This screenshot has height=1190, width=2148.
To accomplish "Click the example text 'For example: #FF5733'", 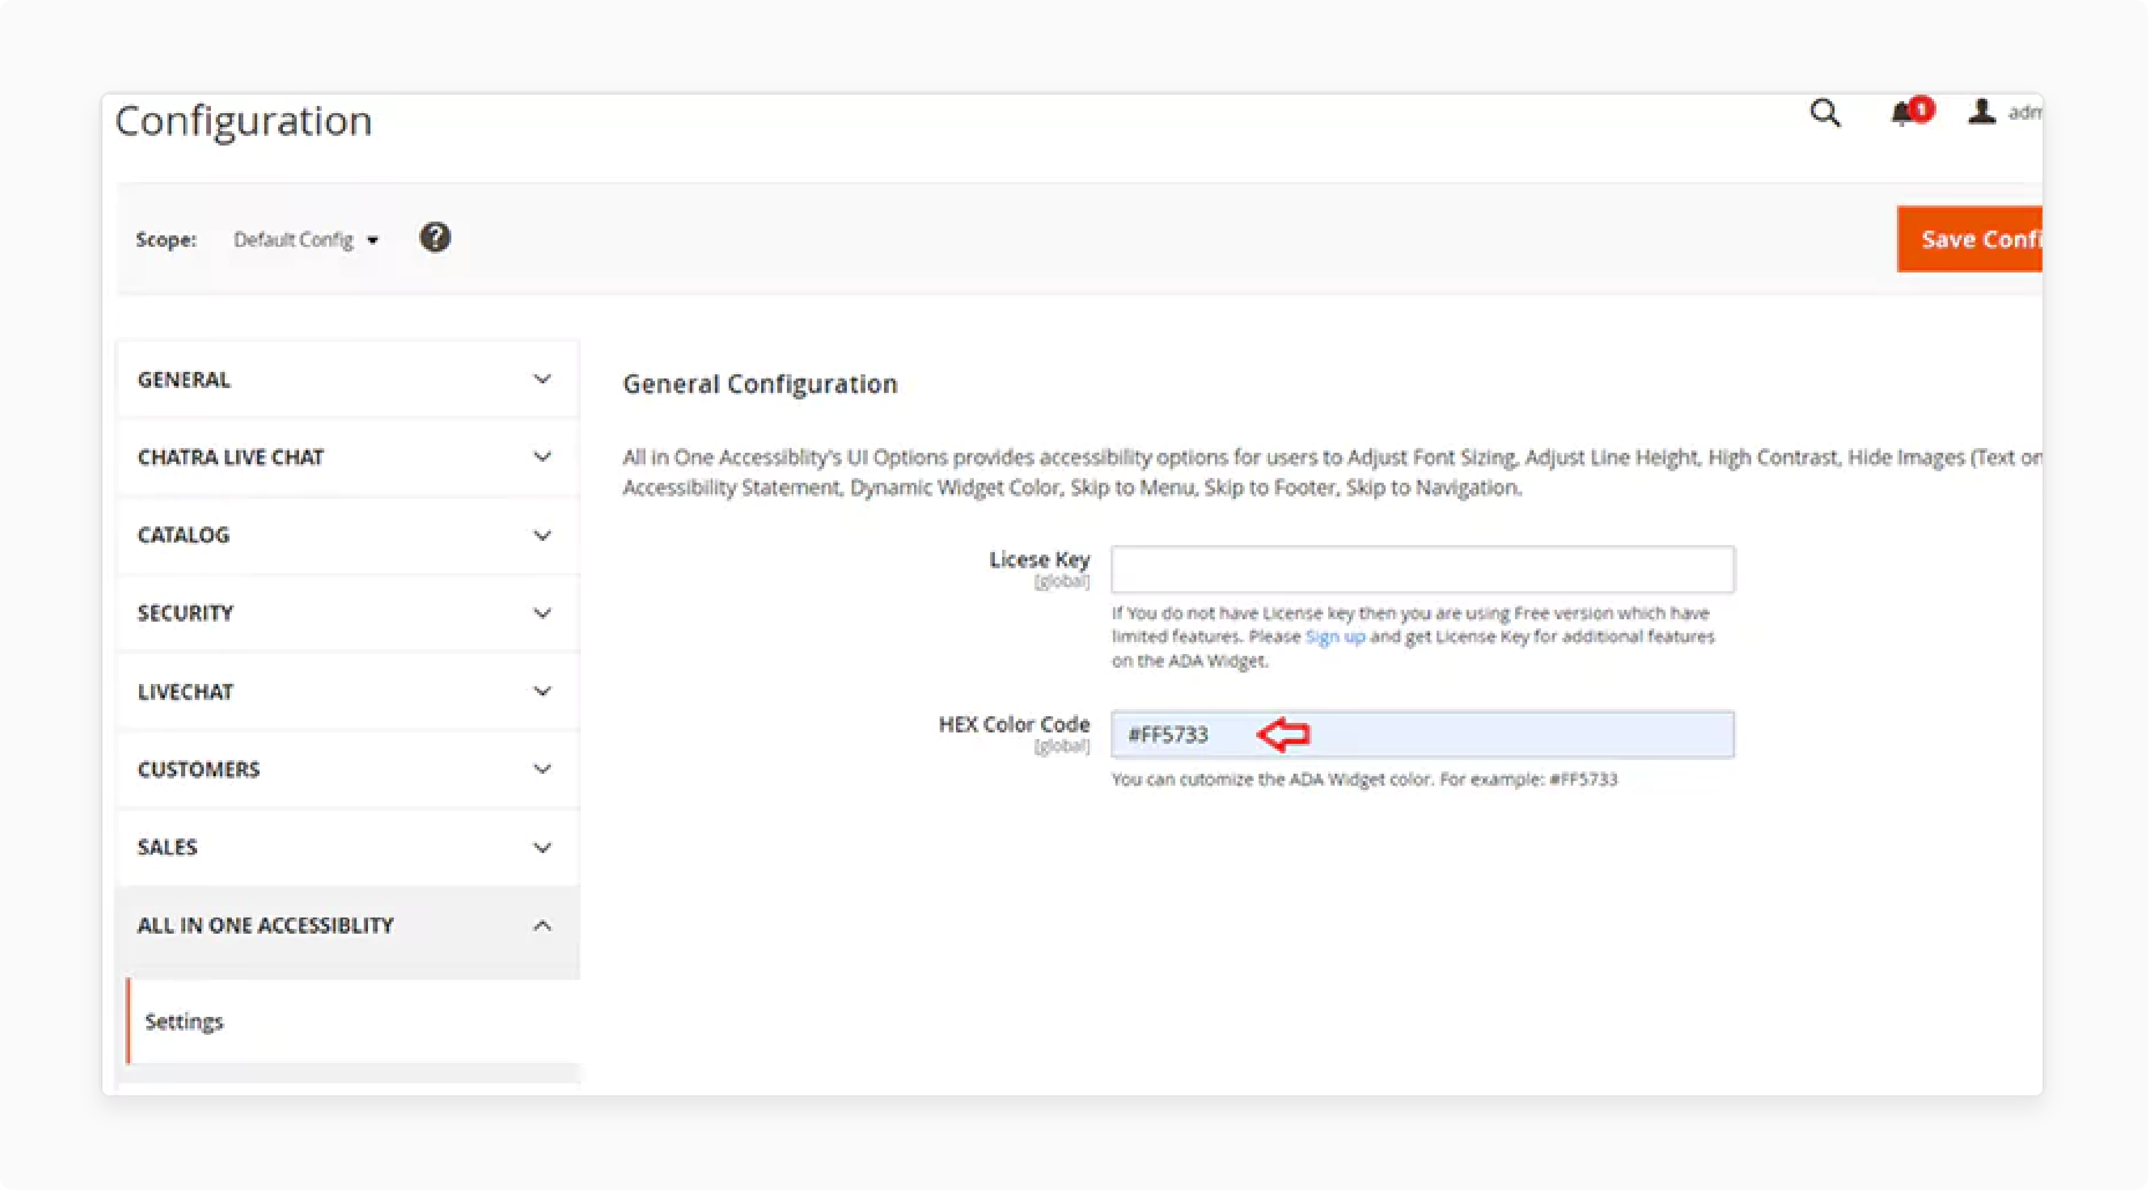I will (x=1528, y=779).
